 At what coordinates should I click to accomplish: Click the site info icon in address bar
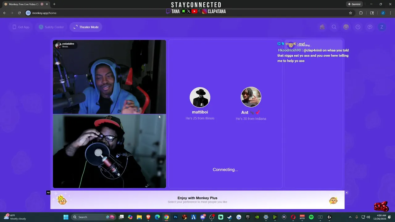click(28, 13)
